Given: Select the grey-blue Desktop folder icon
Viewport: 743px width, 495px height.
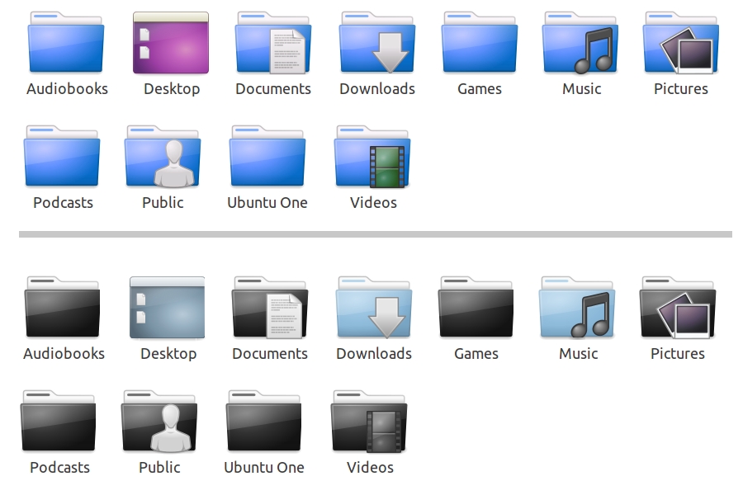Looking at the screenshot, I should (168, 308).
